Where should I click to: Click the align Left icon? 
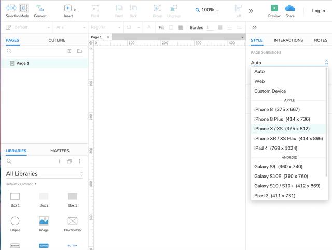[238, 8]
